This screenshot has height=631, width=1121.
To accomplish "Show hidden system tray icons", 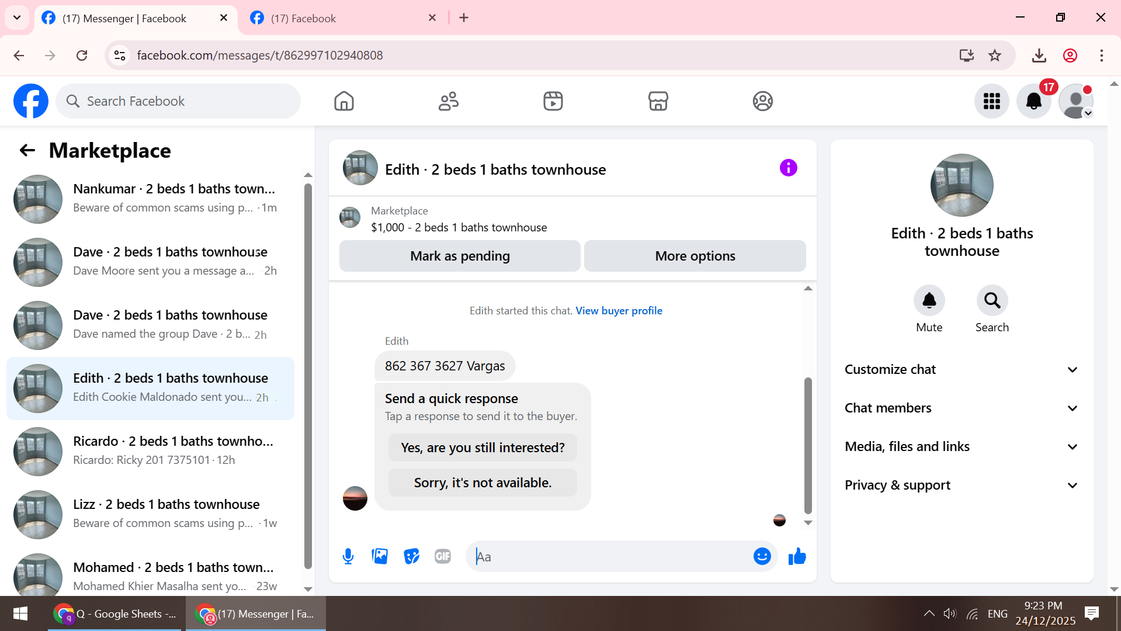I will point(929,613).
